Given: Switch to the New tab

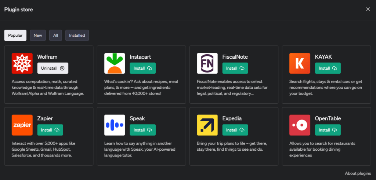Looking at the screenshot, I should pos(38,36).
